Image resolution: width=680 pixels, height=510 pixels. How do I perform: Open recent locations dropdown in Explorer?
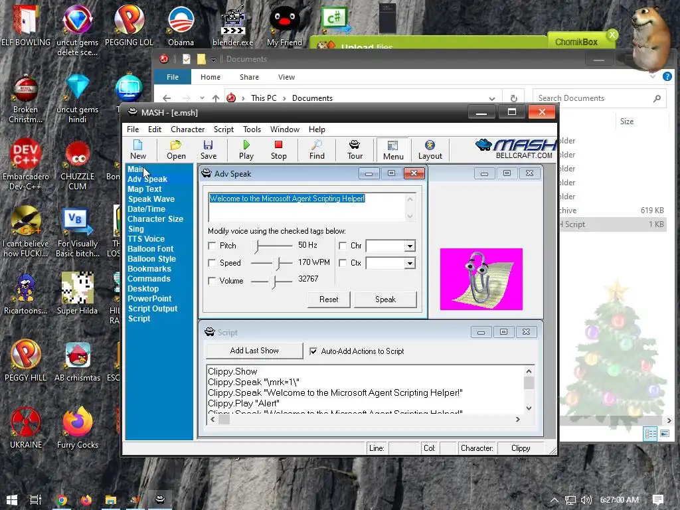click(x=202, y=98)
